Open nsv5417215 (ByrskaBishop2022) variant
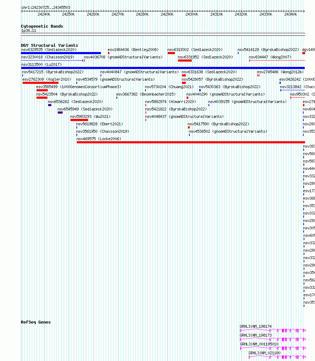Viewport: 315px width, 361px height. pos(53,72)
